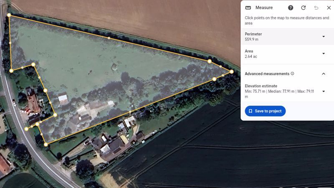Click the 'Advanced measurements' heading

[x=267, y=74]
